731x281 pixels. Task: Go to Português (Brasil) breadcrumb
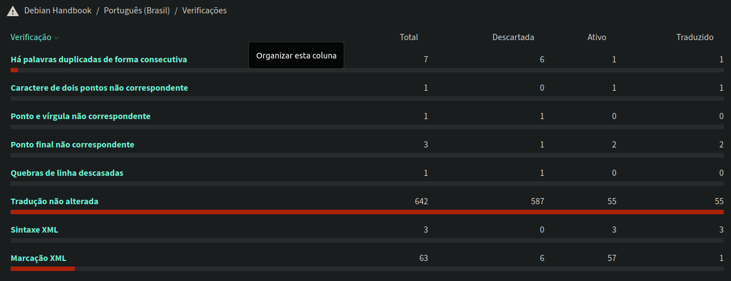click(x=137, y=11)
